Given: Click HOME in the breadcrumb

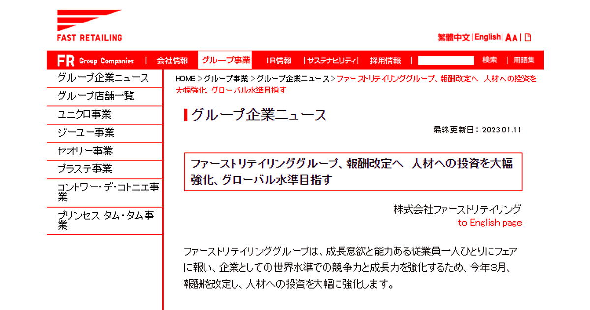Looking at the screenshot, I should [185, 79].
